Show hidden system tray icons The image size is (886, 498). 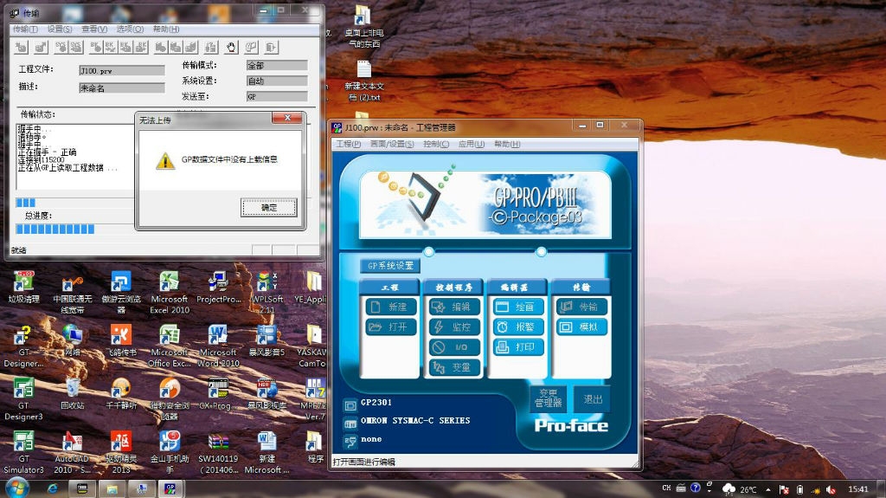(x=768, y=489)
